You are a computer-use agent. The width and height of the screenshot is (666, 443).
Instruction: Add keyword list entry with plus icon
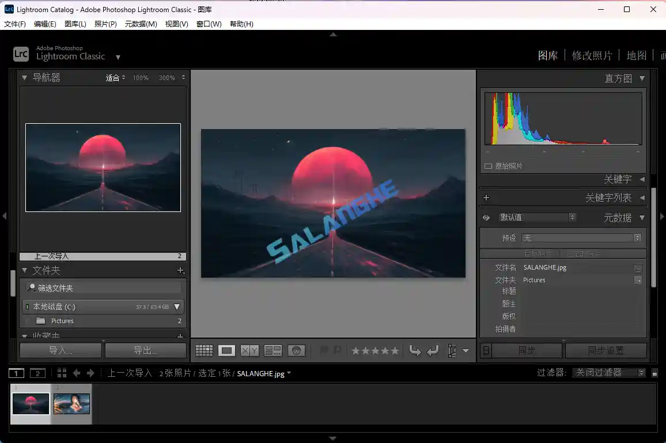[486, 197]
